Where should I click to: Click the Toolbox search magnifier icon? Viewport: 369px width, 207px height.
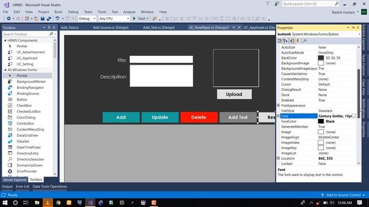(x=51, y=34)
